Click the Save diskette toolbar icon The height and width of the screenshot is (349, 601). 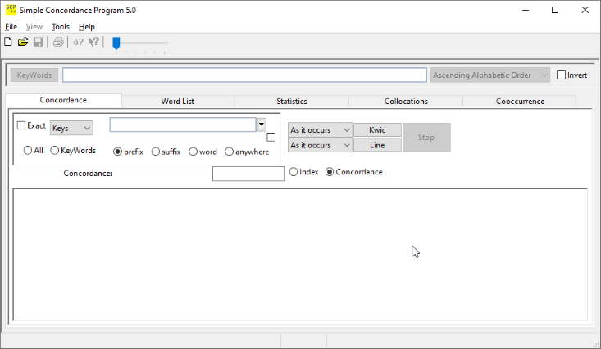coord(38,42)
